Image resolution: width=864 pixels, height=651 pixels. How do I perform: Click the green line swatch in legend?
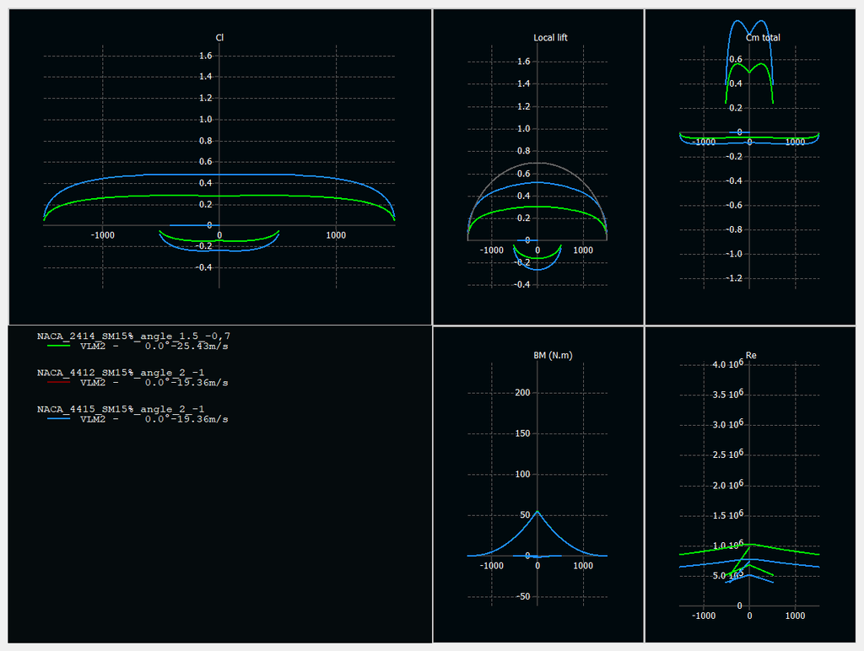click(58, 346)
